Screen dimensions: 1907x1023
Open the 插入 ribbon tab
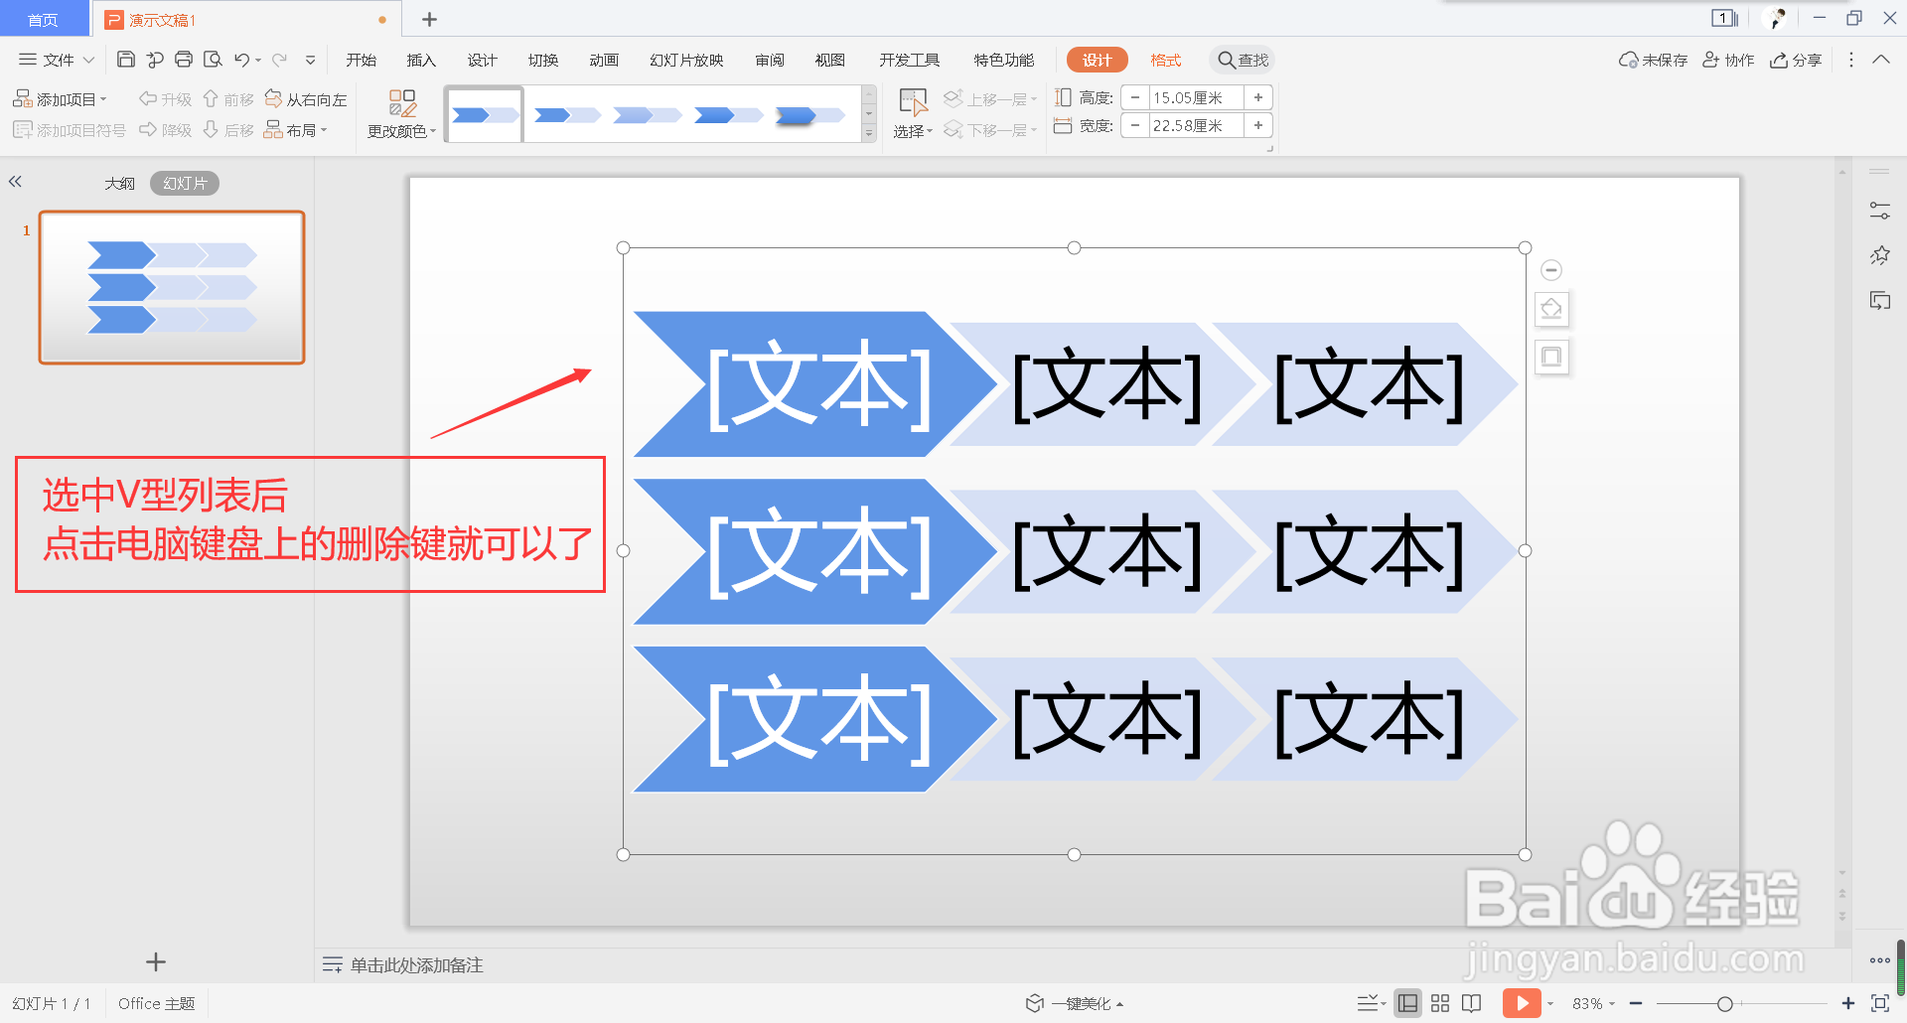[x=421, y=60]
